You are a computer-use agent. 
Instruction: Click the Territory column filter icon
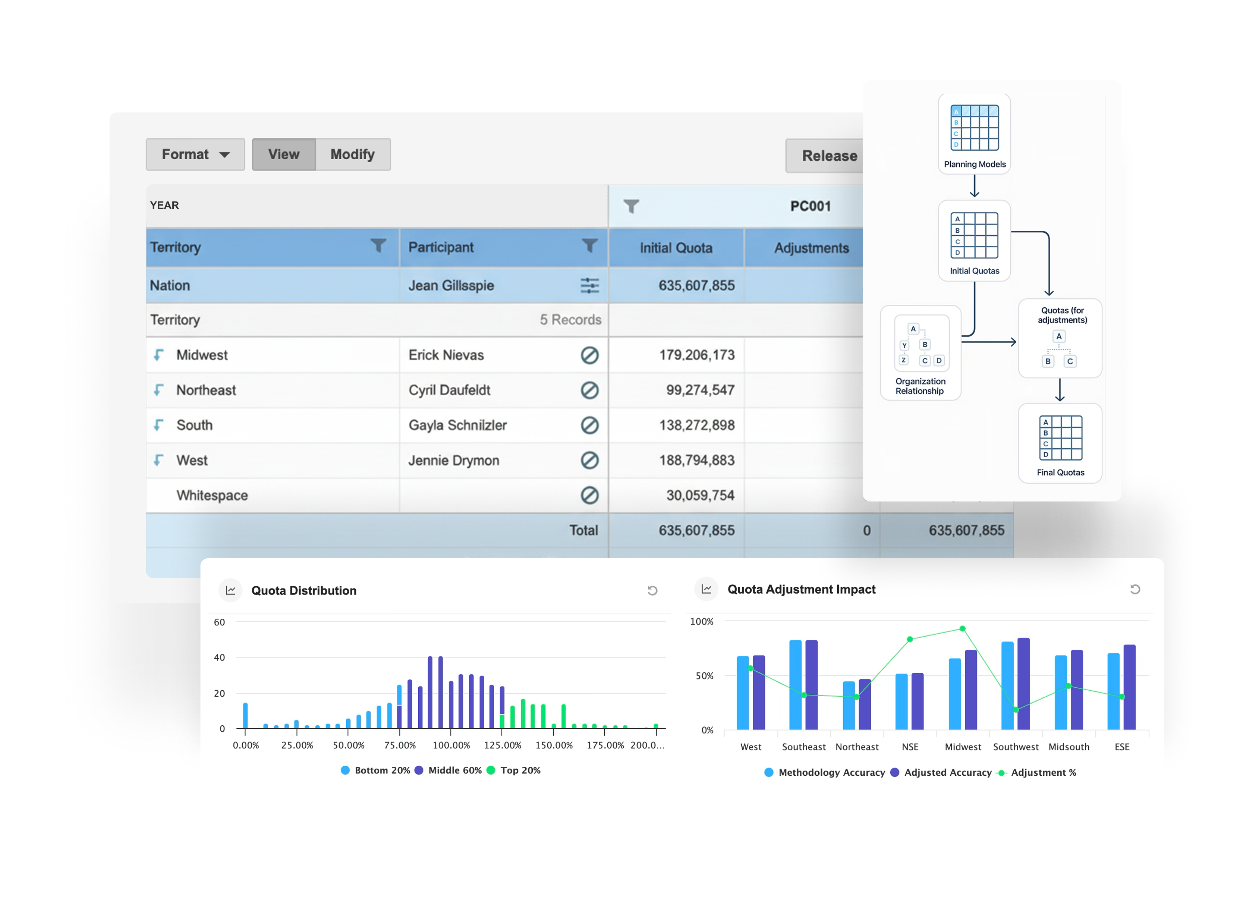point(378,245)
